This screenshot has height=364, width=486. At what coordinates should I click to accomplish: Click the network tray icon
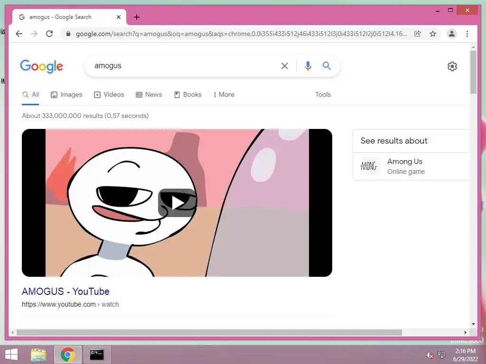pos(441,355)
